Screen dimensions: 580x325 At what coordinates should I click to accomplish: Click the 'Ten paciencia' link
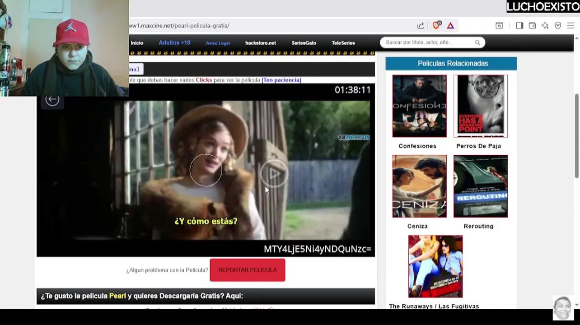(281, 80)
